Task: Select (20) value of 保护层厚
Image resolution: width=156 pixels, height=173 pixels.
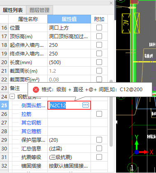Action: click(69, 140)
